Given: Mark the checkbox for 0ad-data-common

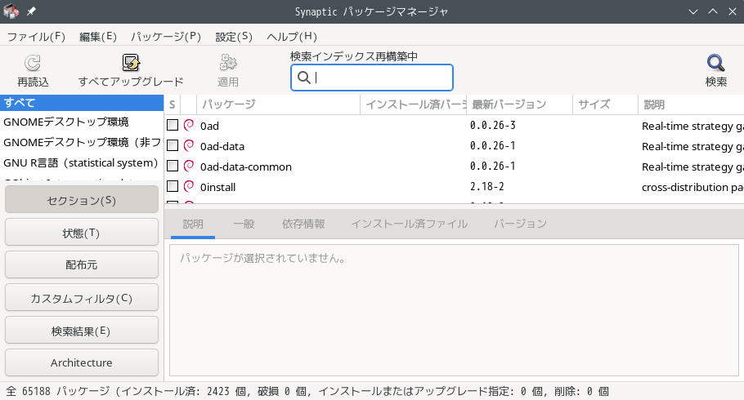Looking at the screenshot, I should tap(173, 166).
